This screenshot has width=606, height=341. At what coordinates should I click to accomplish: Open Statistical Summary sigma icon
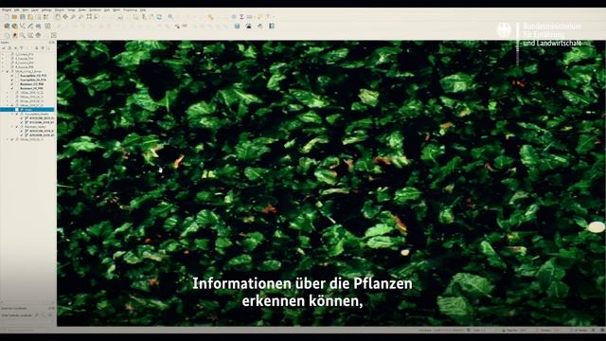241,17
